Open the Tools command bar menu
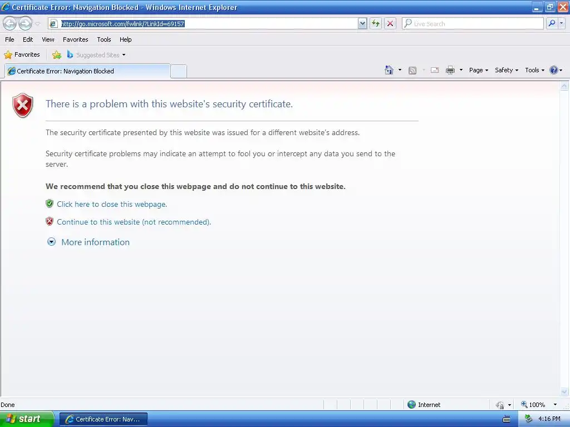This screenshot has width=570, height=427. click(535, 70)
